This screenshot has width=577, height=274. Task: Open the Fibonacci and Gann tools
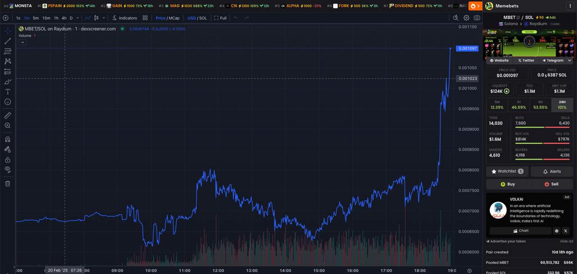[x=8, y=51]
